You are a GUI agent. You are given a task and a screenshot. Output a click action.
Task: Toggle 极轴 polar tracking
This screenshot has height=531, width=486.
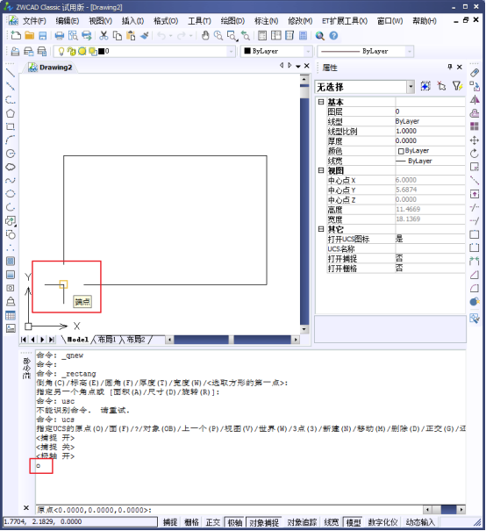[235, 522]
